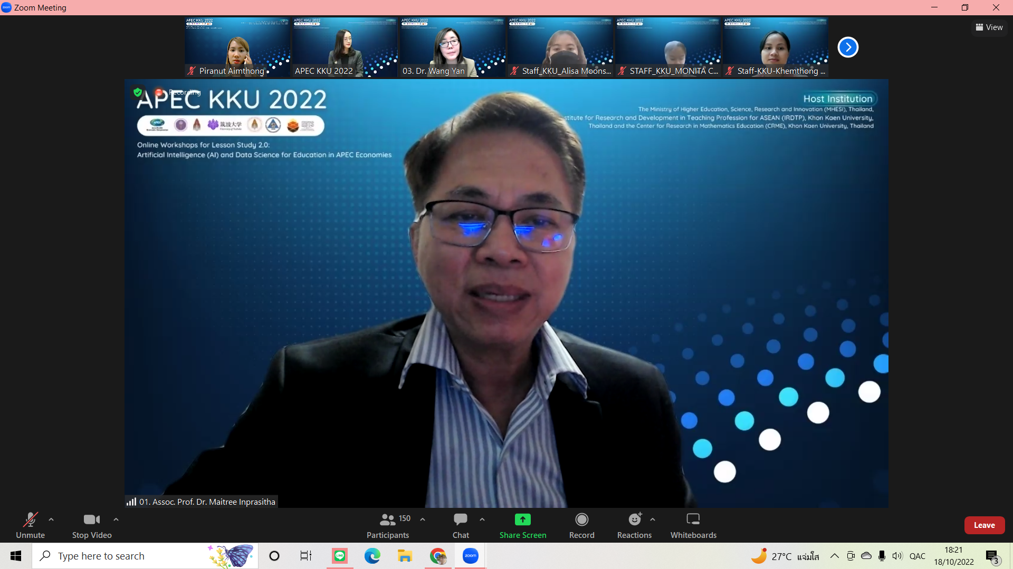Expand chat options arrow beside Chat

coord(482,519)
